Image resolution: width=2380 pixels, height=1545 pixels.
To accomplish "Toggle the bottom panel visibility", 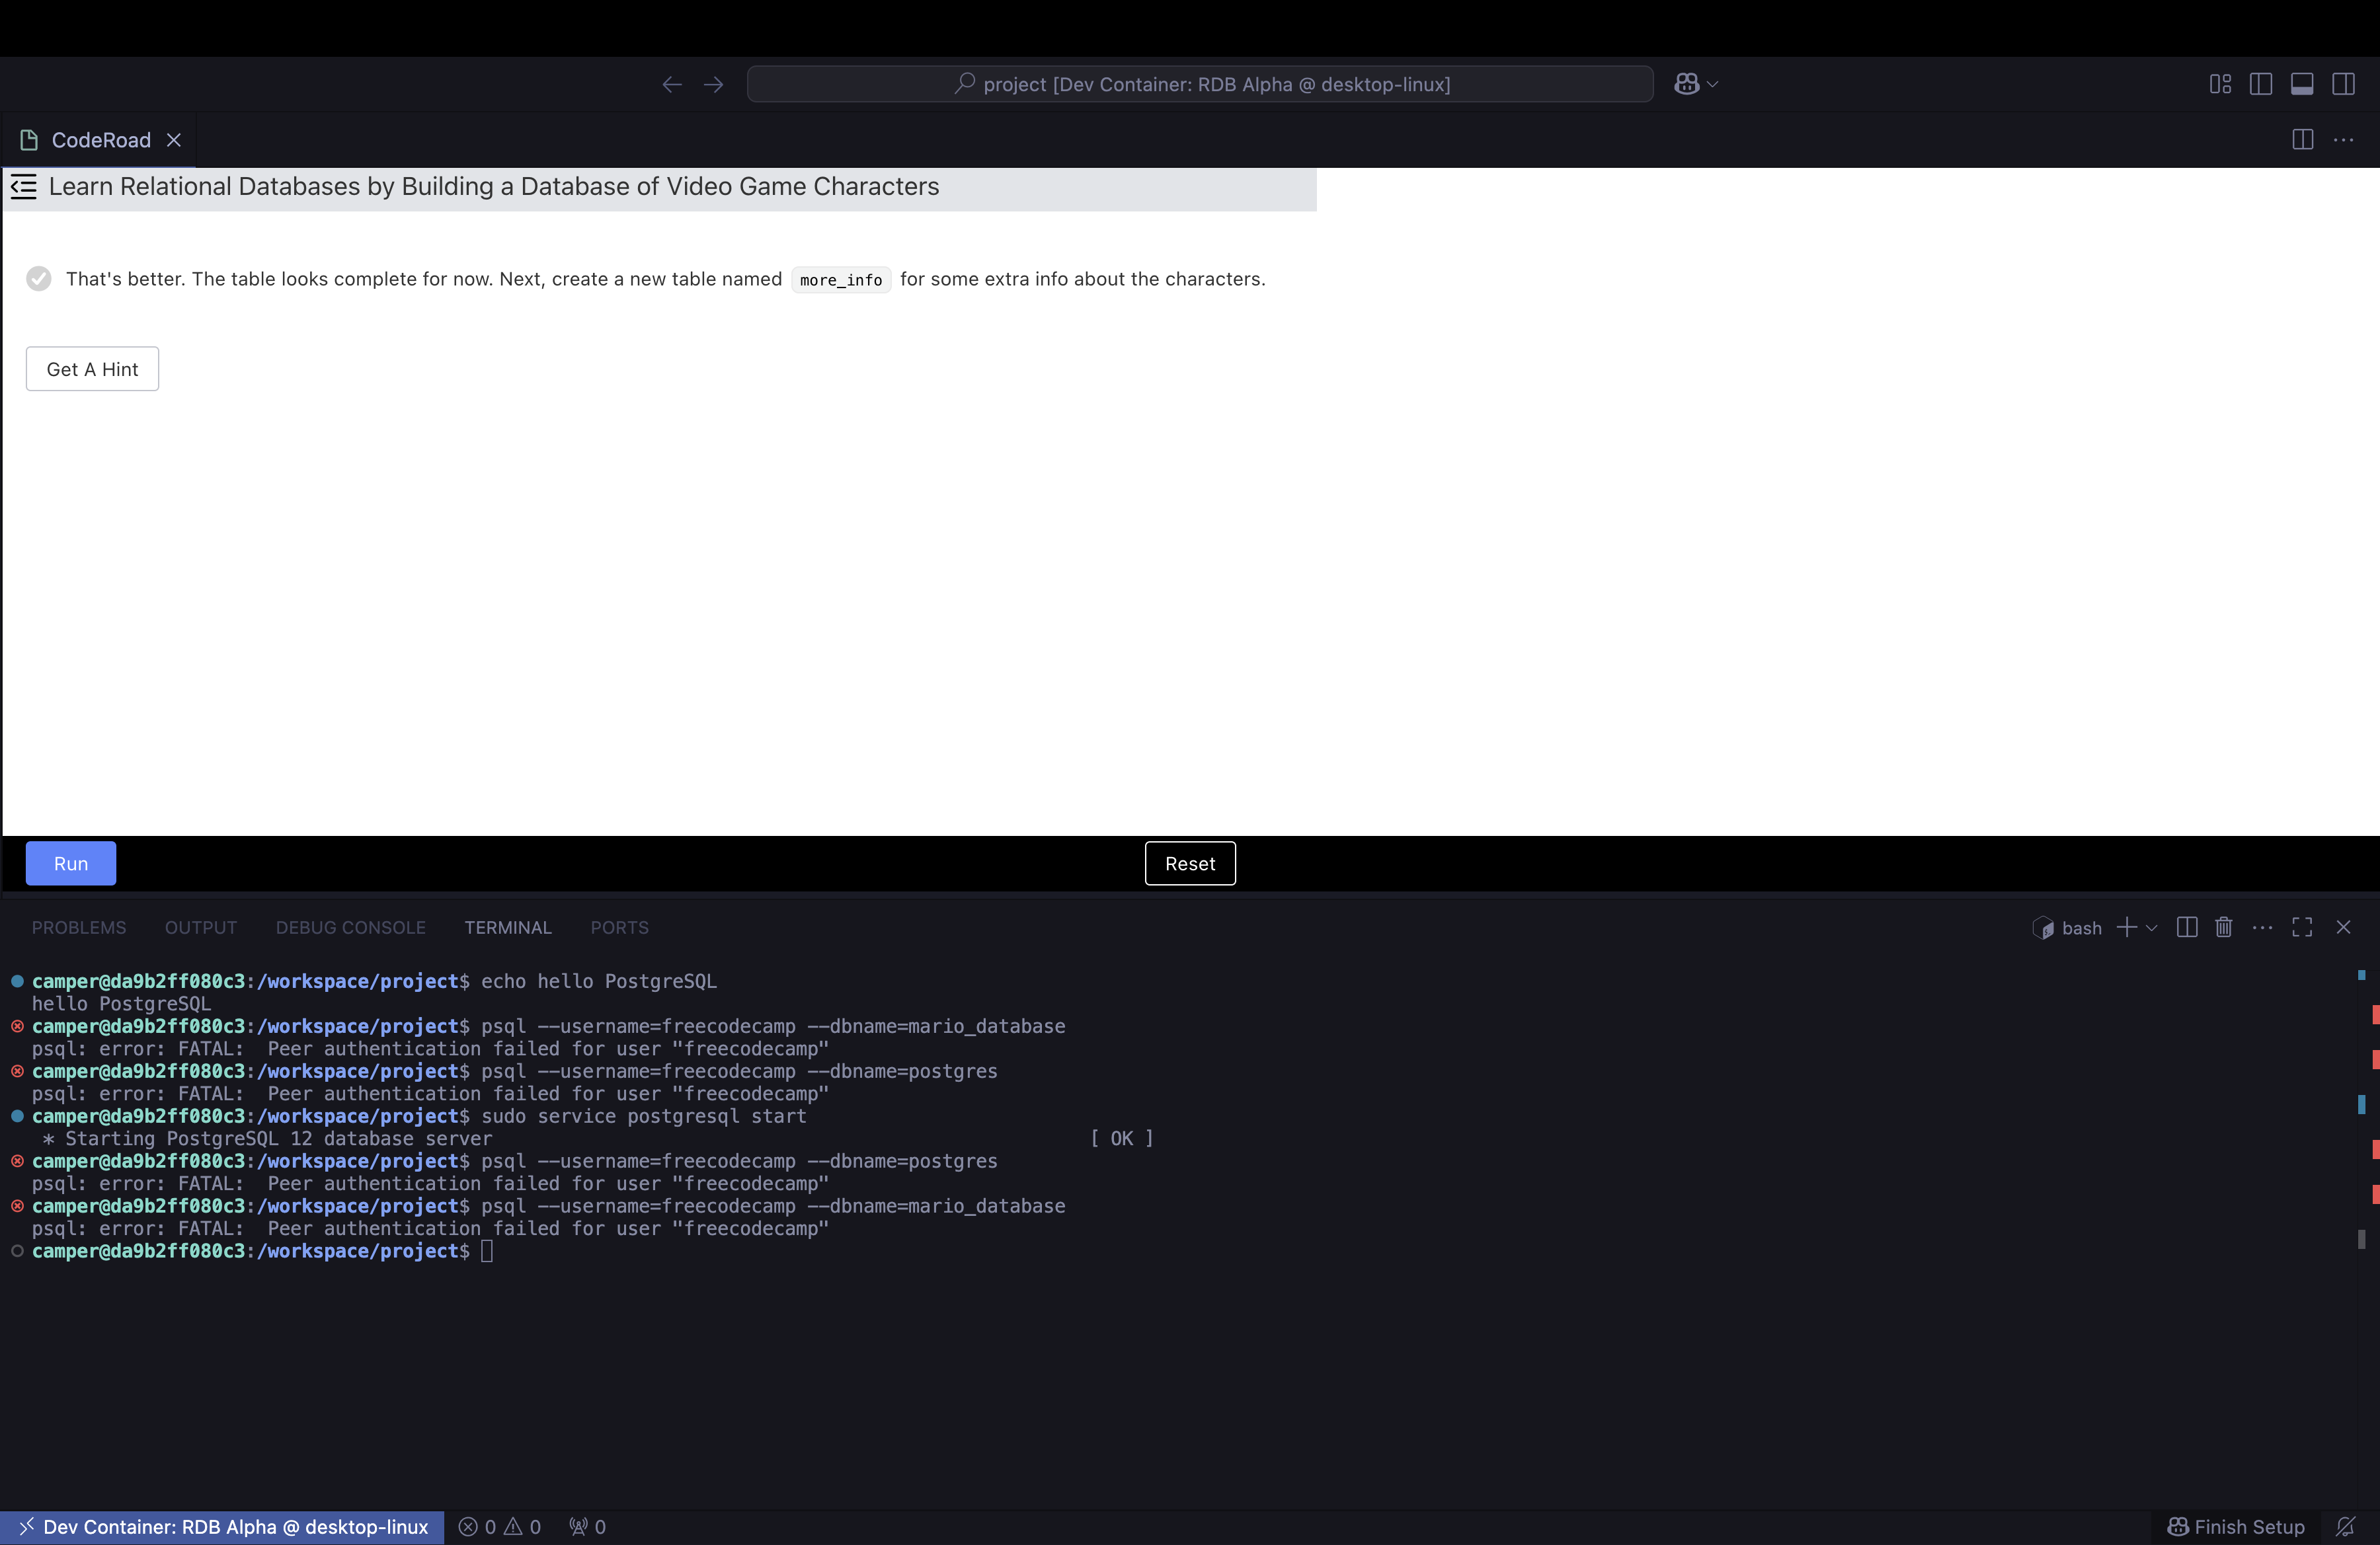I will coord(2302,84).
